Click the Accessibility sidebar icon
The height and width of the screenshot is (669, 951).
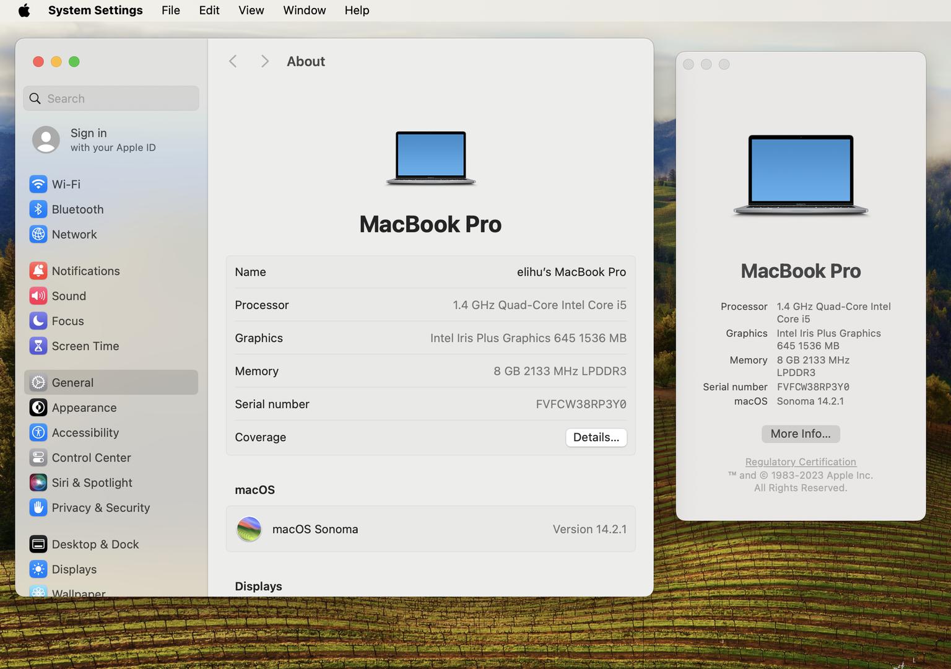[38, 432]
